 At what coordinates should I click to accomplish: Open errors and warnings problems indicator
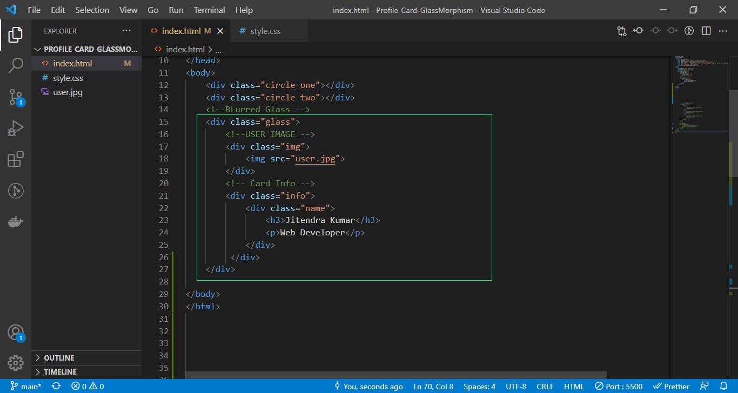click(x=88, y=387)
